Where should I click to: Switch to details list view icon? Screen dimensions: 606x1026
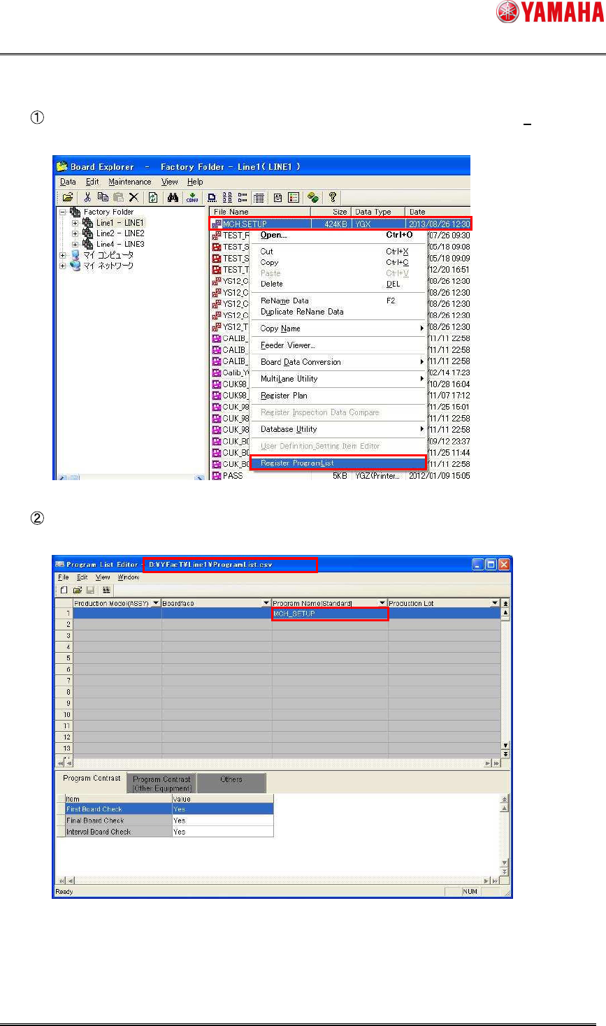(259, 198)
